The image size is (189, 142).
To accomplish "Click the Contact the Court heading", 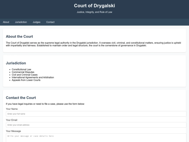I will click(x=21, y=98).
